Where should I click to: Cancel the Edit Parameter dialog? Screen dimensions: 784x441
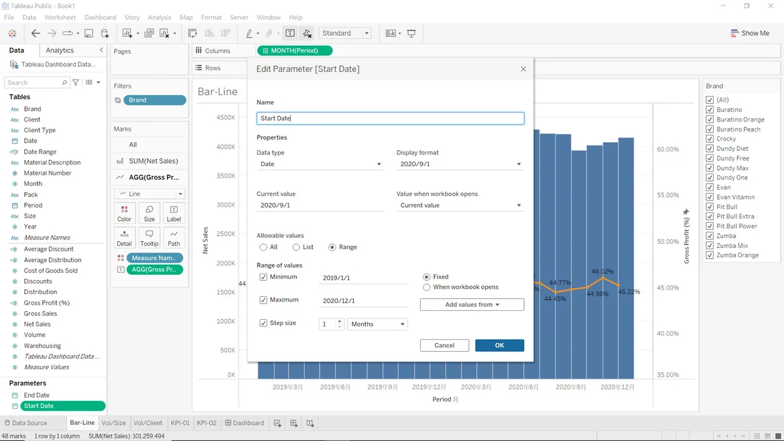[x=444, y=345]
